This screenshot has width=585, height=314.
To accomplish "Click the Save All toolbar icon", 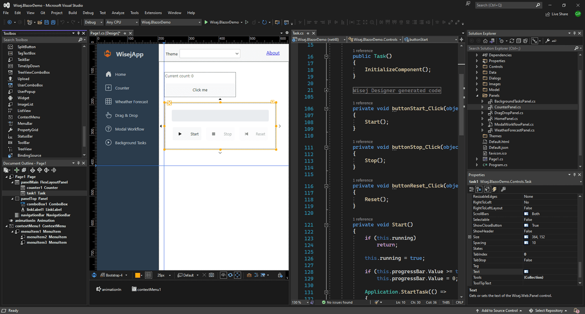I will [53, 22].
